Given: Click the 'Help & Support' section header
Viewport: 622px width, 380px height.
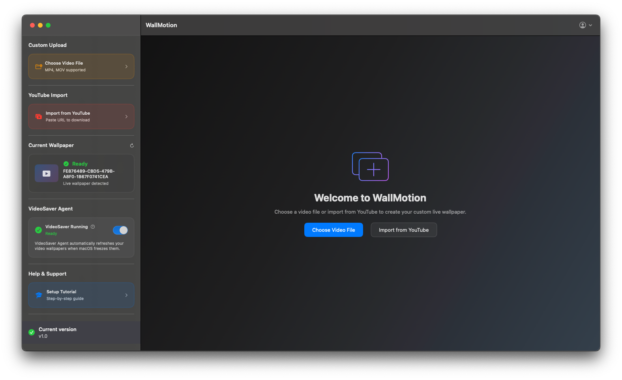Looking at the screenshot, I should point(47,274).
